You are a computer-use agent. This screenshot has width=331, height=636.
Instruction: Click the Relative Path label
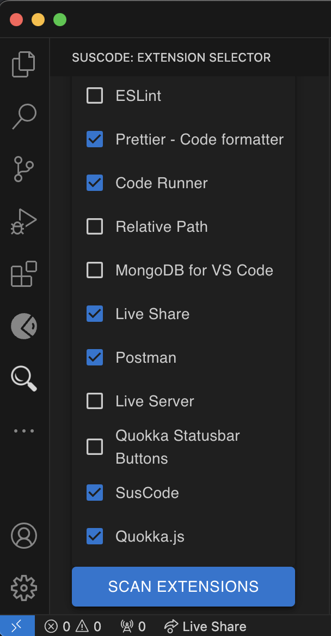tap(162, 226)
